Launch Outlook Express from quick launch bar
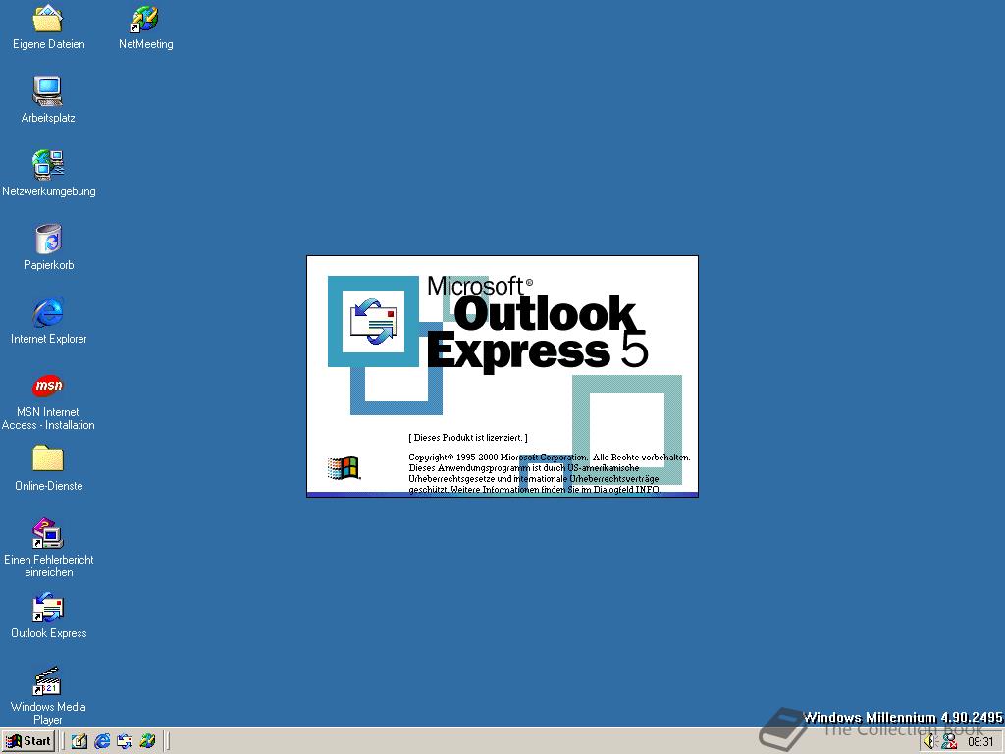Image resolution: width=1005 pixels, height=754 pixels. point(125,742)
